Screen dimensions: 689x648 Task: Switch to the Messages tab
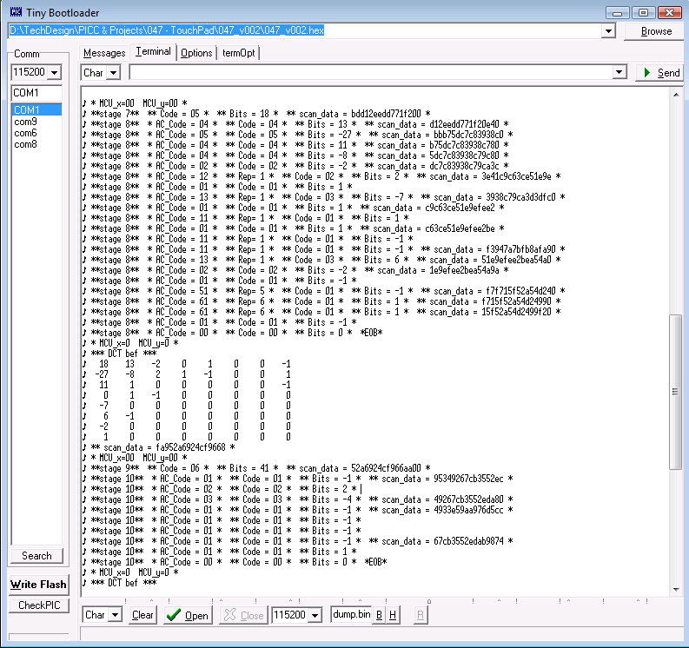(x=104, y=53)
